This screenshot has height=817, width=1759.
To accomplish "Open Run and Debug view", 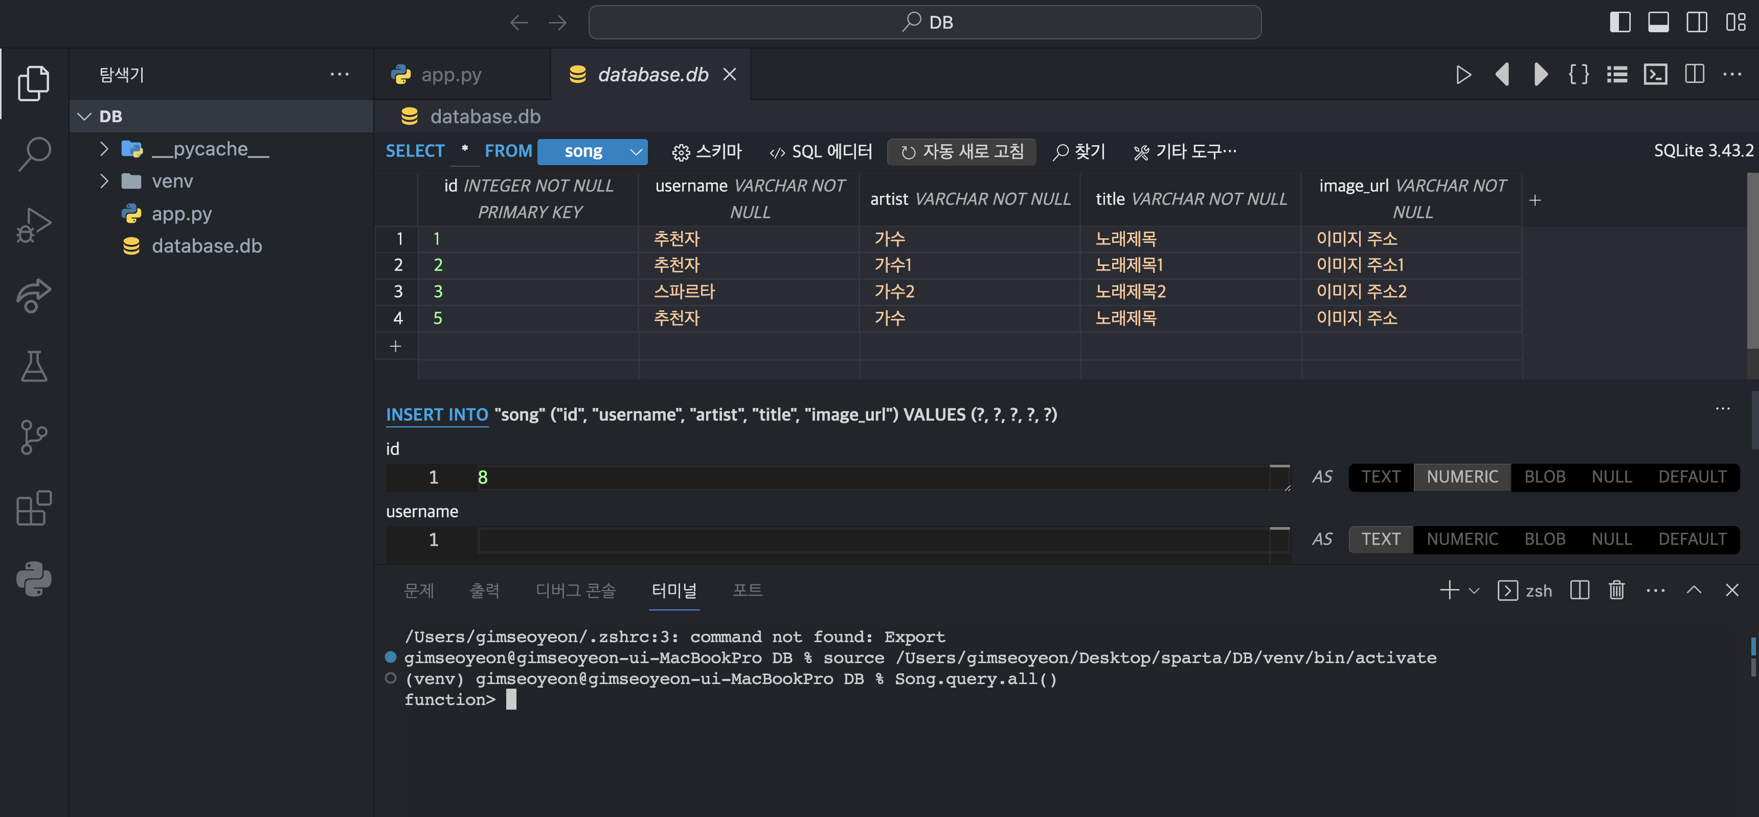I will tap(33, 225).
